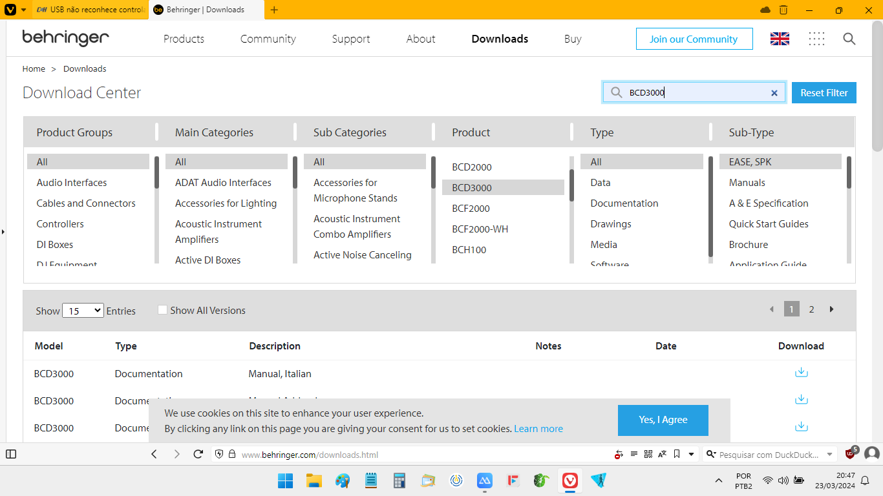Clear the BCD3000 search with the X
This screenshot has width=883, height=496.
tap(774, 93)
